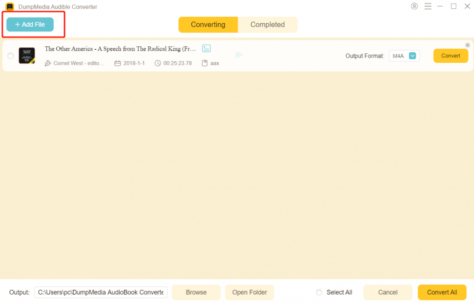Image resolution: width=474 pixels, height=303 pixels.
Task: Click the Browse button
Action: [x=196, y=292]
